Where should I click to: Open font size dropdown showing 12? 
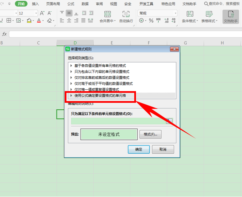coord(36,13)
